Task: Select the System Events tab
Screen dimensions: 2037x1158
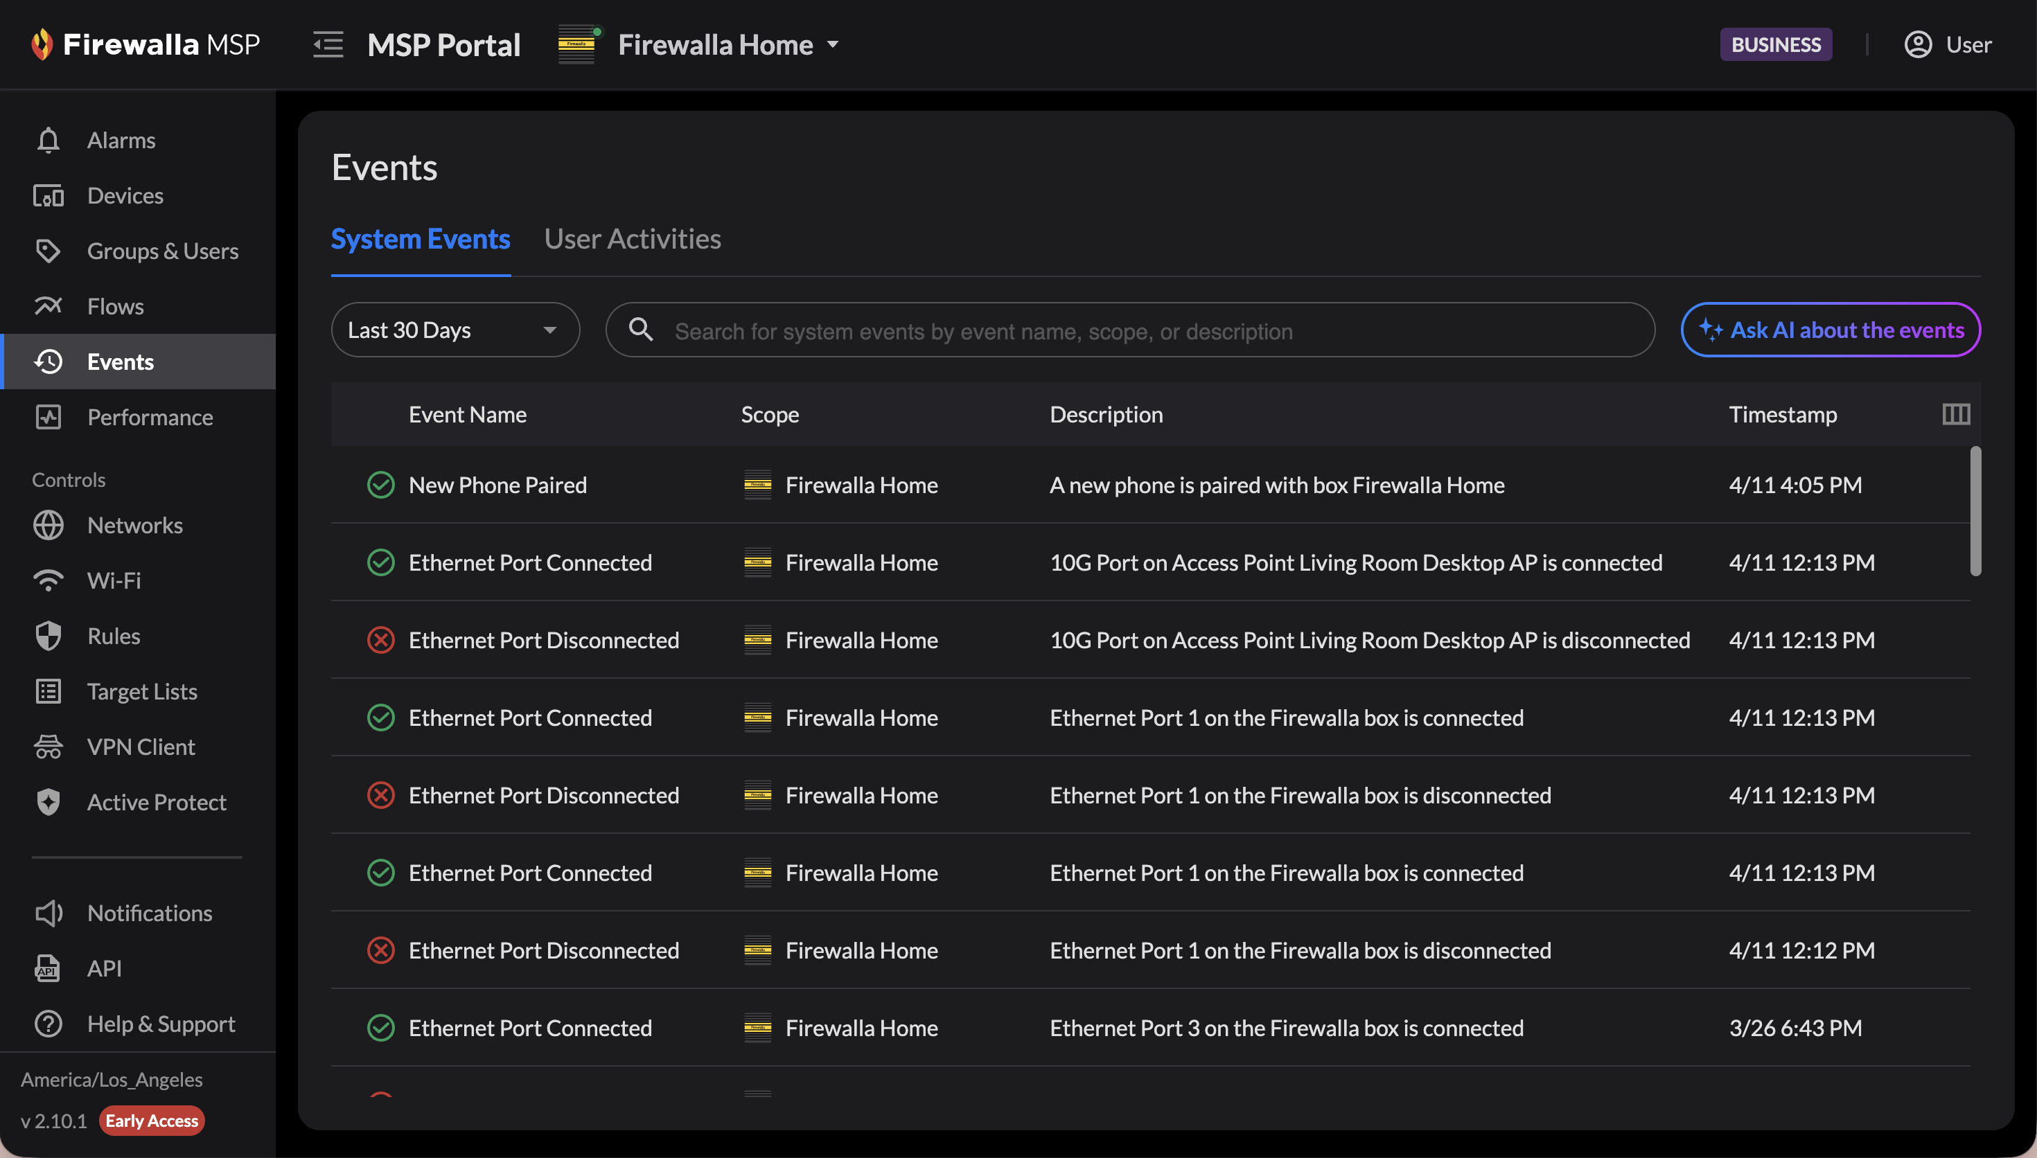Action: coord(420,239)
